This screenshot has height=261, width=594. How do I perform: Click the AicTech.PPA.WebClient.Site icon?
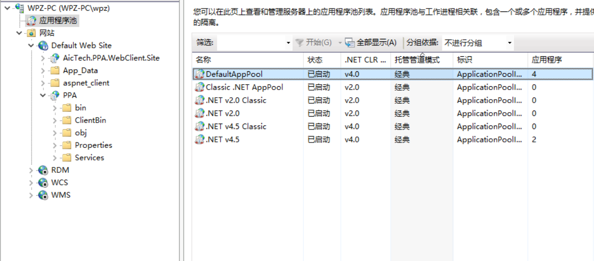55,58
